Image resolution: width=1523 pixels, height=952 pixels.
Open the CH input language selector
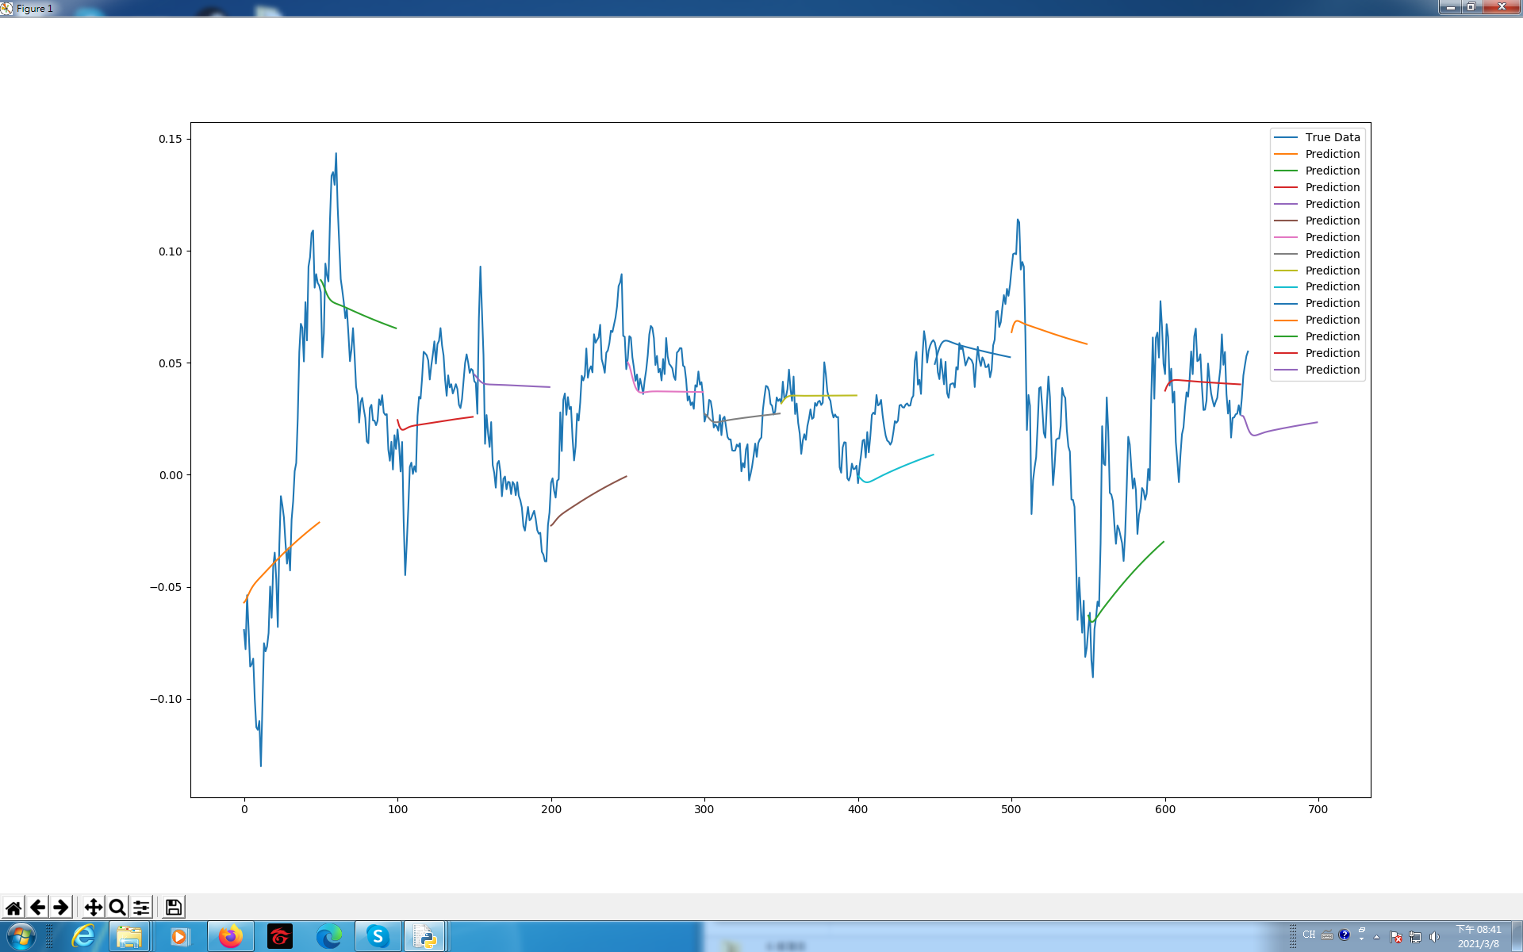coord(1309,935)
